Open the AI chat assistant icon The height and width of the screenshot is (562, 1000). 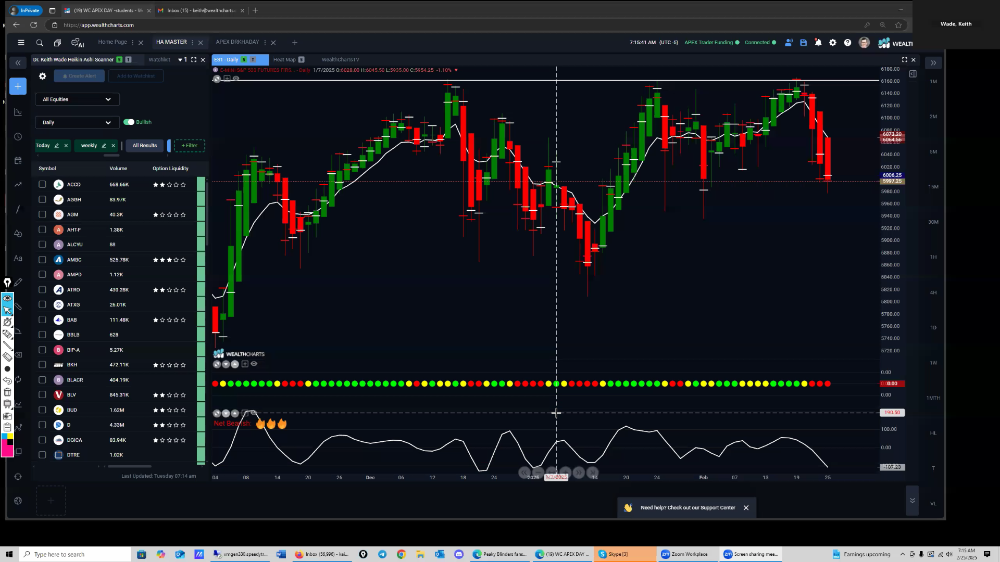pyautogui.click(x=78, y=43)
